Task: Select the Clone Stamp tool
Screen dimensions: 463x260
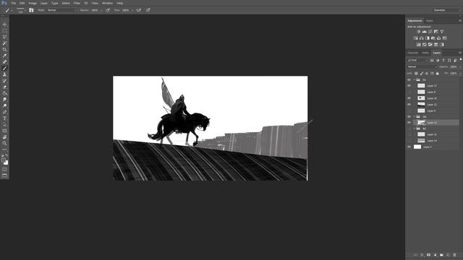Action: pyautogui.click(x=4, y=74)
